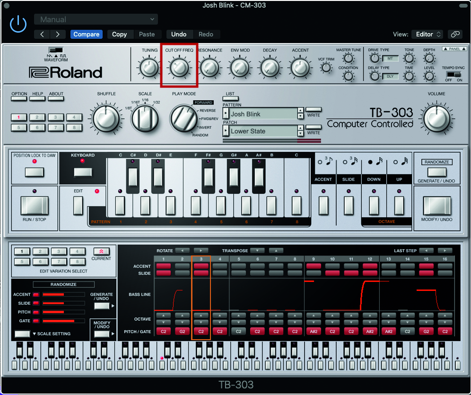Click the triplet Accent note icon
This screenshot has height=395, width=471.
pos(326,162)
